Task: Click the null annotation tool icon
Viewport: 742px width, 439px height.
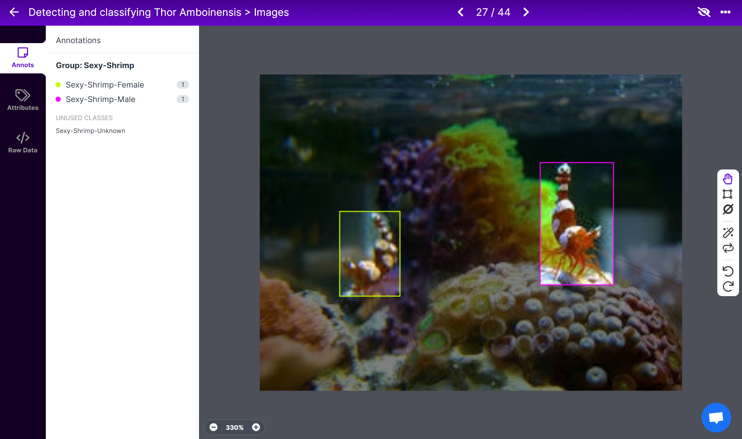Action: tap(728, 209)
